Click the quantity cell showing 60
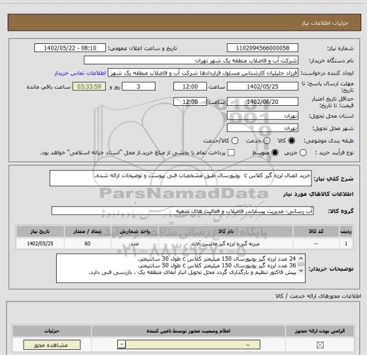 [87, 243]
